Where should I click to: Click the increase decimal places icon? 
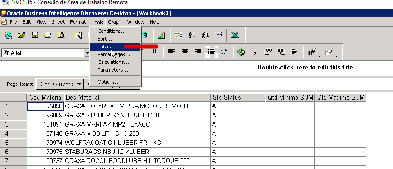(268, 52)
